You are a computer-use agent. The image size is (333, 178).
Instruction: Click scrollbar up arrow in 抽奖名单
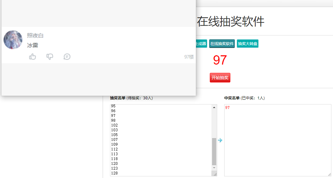click(x=214, y=107)
